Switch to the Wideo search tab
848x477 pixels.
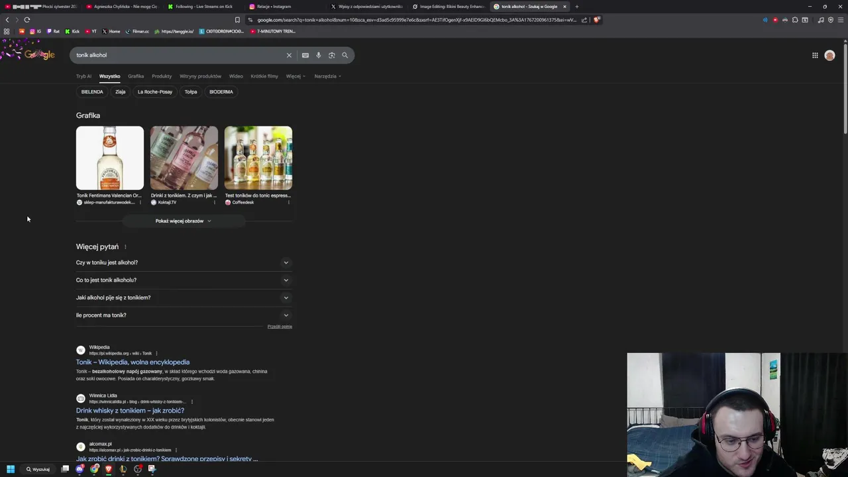tap(236, 76)
